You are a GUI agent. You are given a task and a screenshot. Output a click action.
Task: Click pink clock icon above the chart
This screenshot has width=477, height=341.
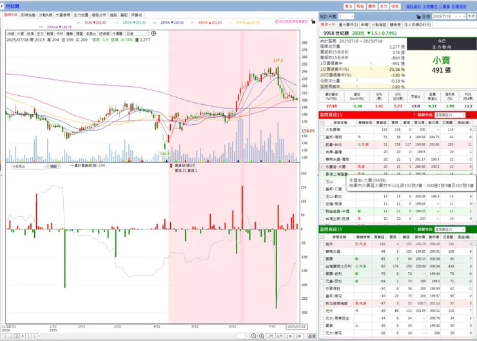click(x=277, y=22)
